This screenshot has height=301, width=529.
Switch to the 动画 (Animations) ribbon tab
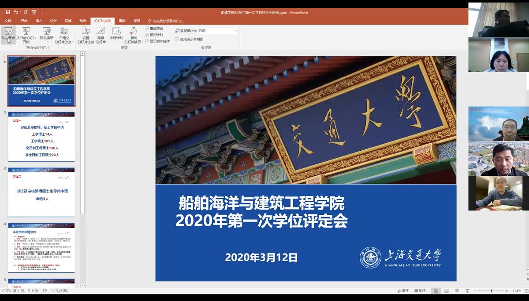(x=82, y=21)
